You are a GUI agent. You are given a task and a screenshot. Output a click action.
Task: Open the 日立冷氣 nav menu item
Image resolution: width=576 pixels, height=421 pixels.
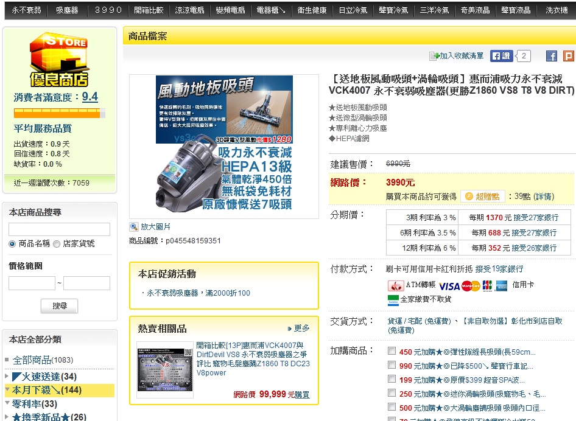coord(353,10)
